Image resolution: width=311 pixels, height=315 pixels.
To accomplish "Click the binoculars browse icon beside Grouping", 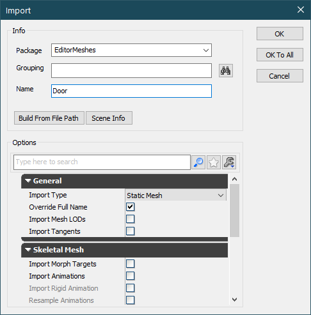I will [x=226, y=71].
